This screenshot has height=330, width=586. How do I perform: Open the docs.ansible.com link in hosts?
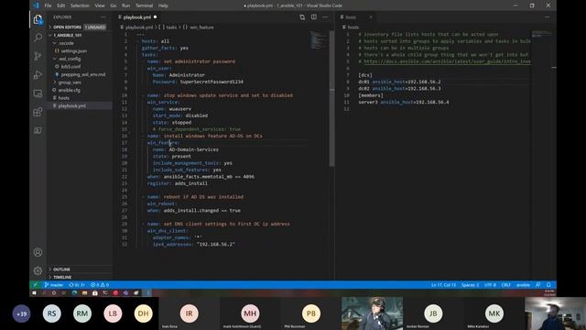(447, 61)
